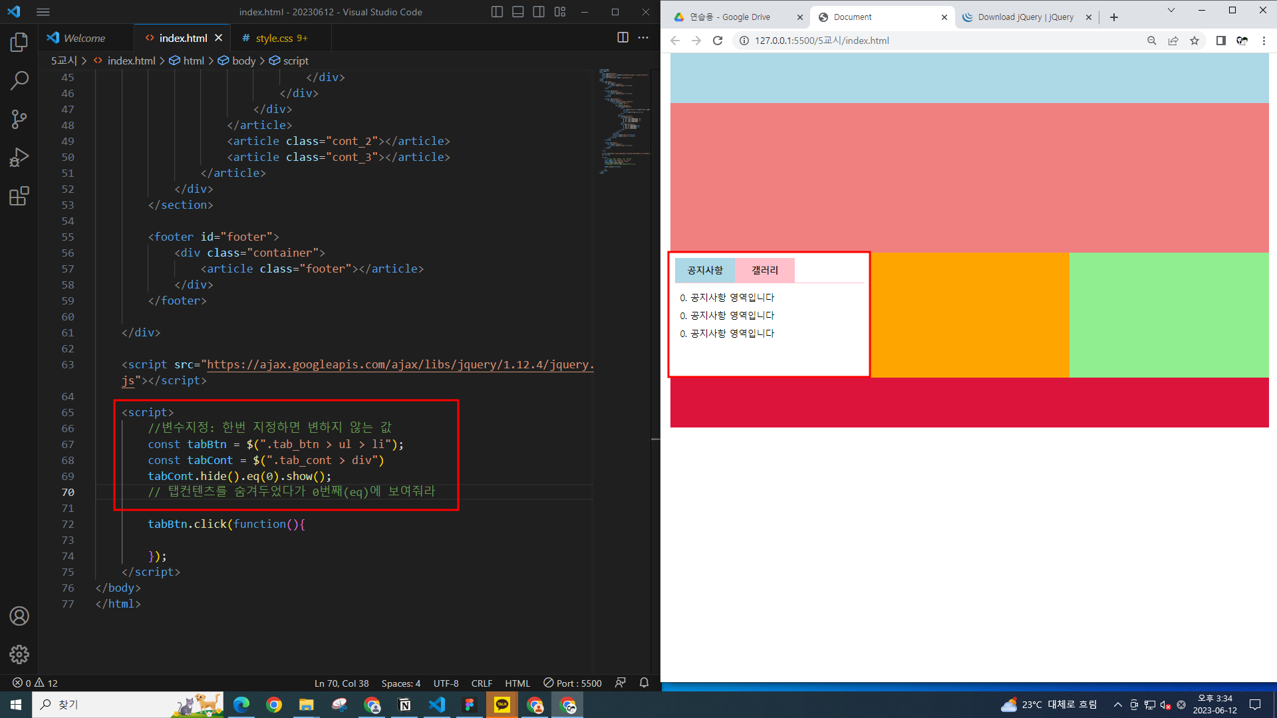The width and height of the screenshot is (1277, 718).
Task: Select the 공지사항 tab on the webpage
Action: [705, 270]
